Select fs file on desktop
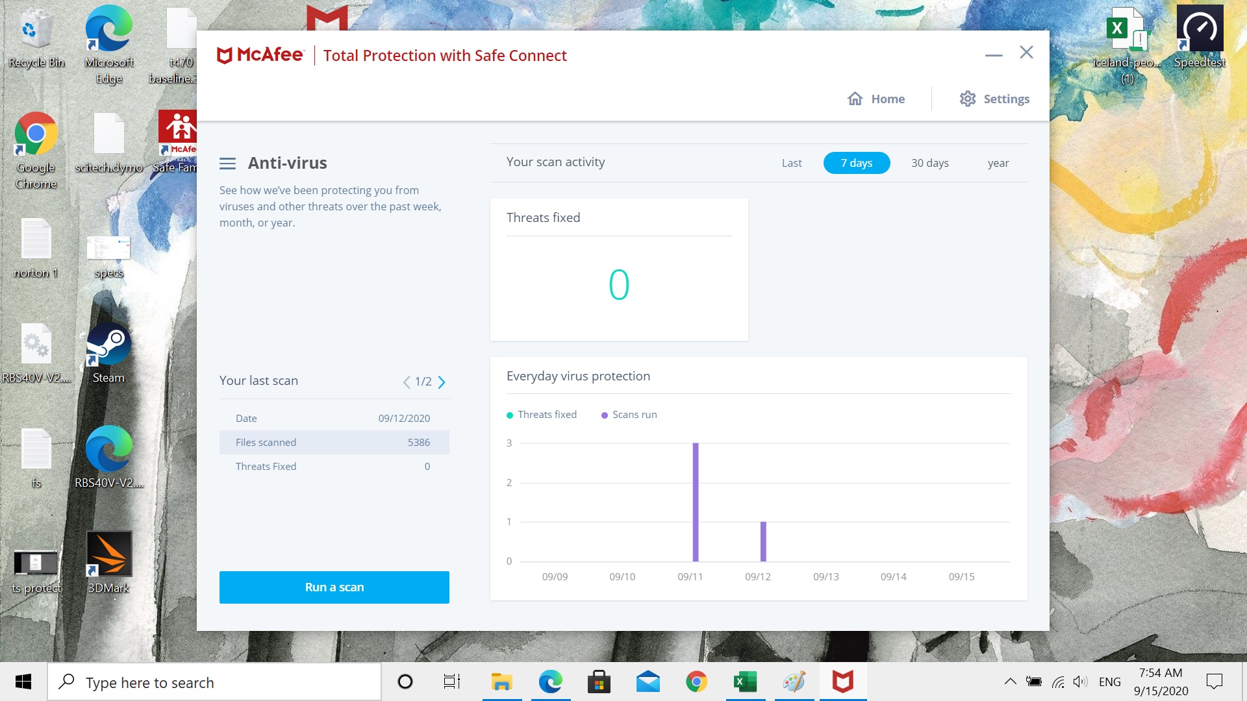This screenshot has width=1247, height=701. click(36, 458)
